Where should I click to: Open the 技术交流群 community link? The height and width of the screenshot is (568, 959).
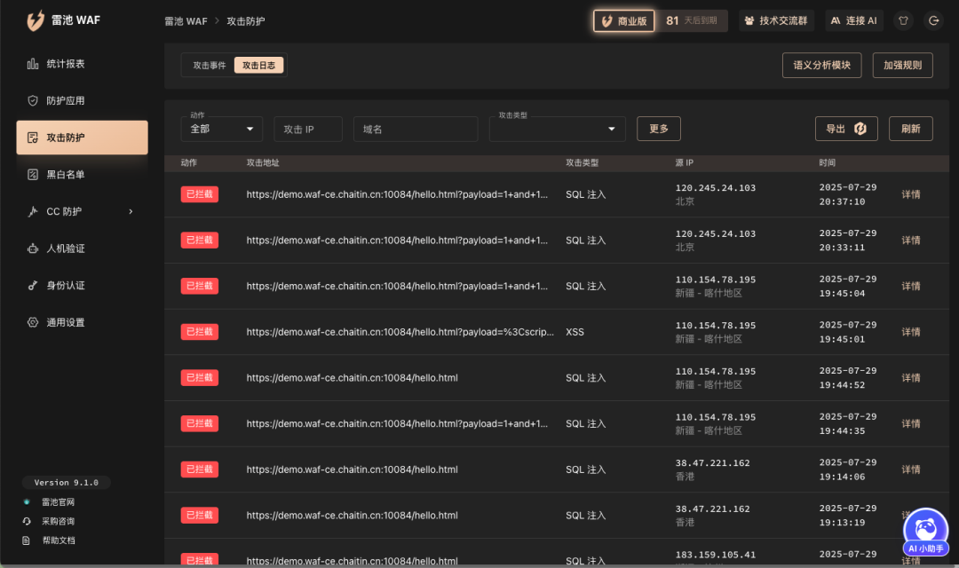coord(775,20)
